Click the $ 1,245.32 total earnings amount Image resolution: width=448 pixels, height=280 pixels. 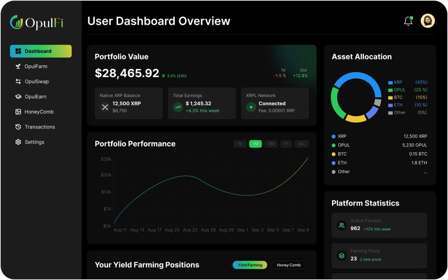point(198,104)
